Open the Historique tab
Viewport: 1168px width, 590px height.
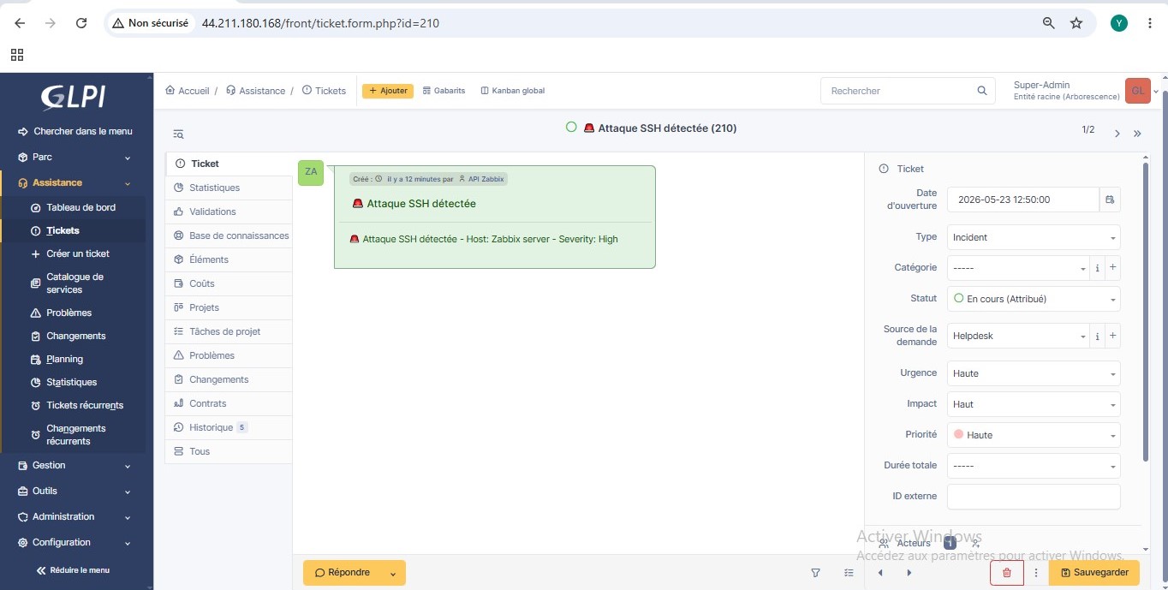pyautogui.click(x=229, y=427)
